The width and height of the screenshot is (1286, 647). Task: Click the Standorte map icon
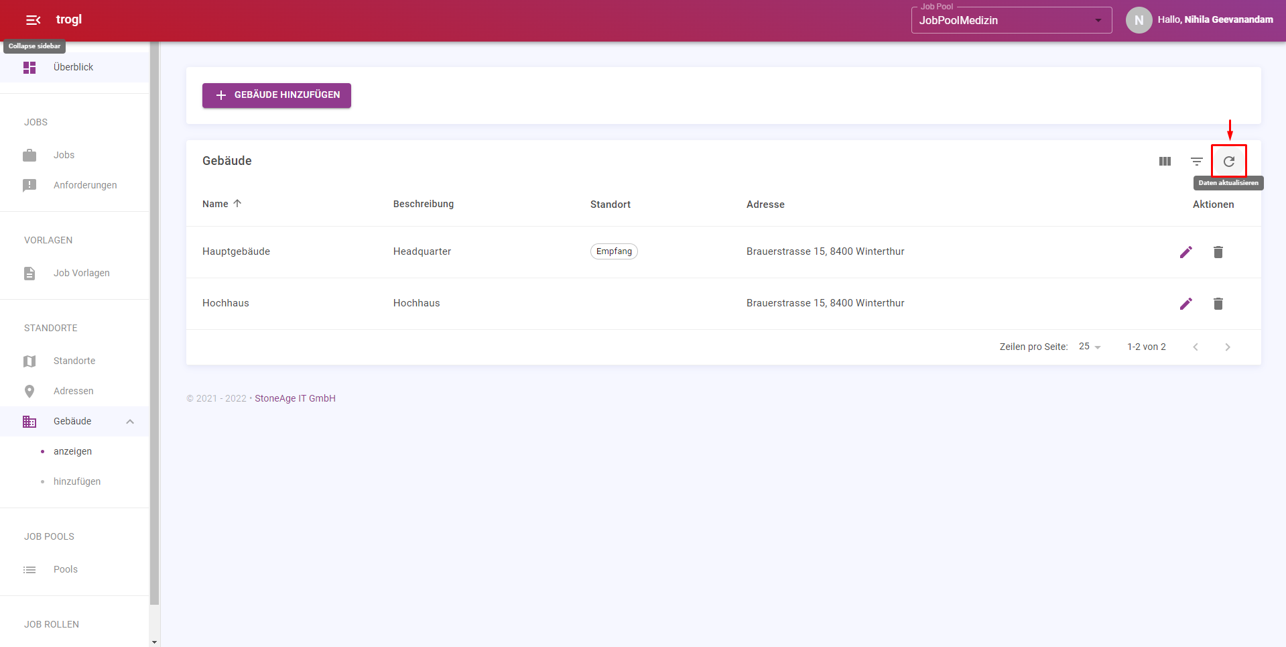[x=29, y=361]
